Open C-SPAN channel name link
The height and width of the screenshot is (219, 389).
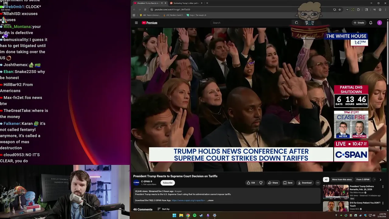pos(145,182)
